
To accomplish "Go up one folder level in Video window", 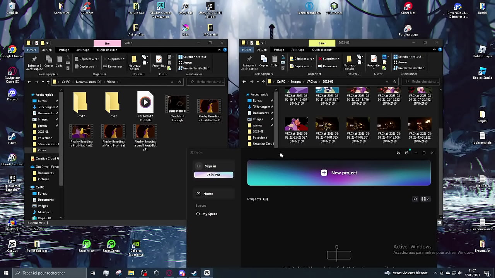I will (48, 82).
